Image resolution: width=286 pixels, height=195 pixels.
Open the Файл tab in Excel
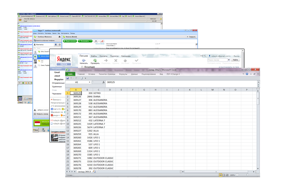point(70,74)
